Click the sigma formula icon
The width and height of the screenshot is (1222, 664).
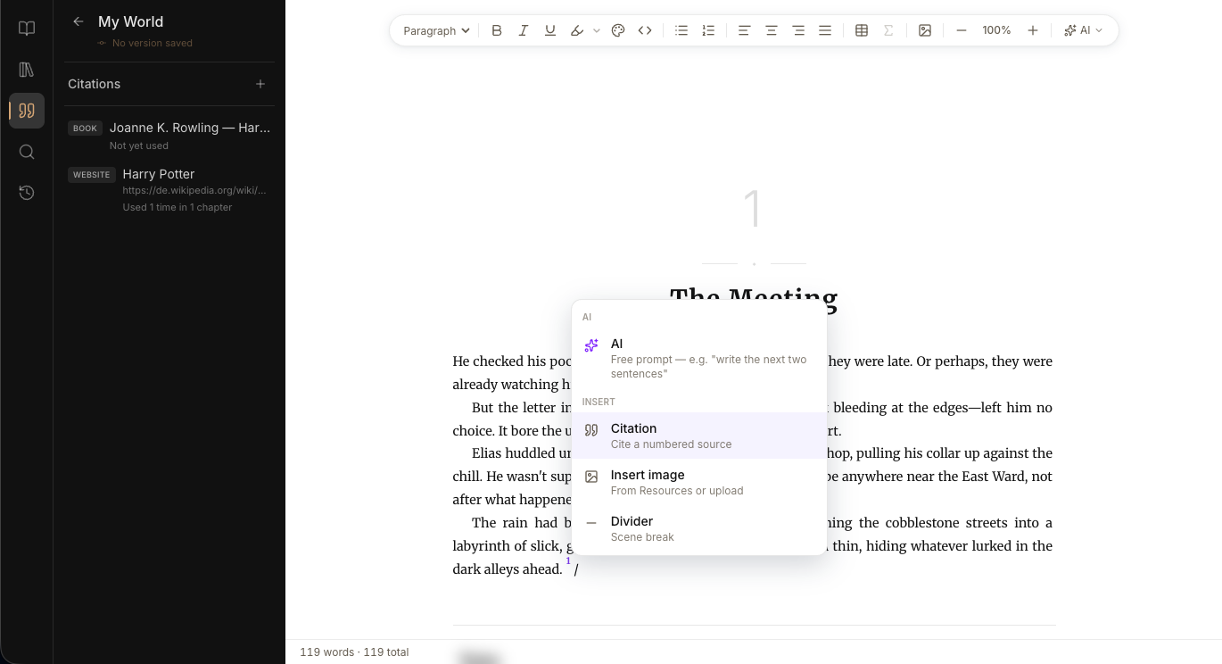coord(888,30)
